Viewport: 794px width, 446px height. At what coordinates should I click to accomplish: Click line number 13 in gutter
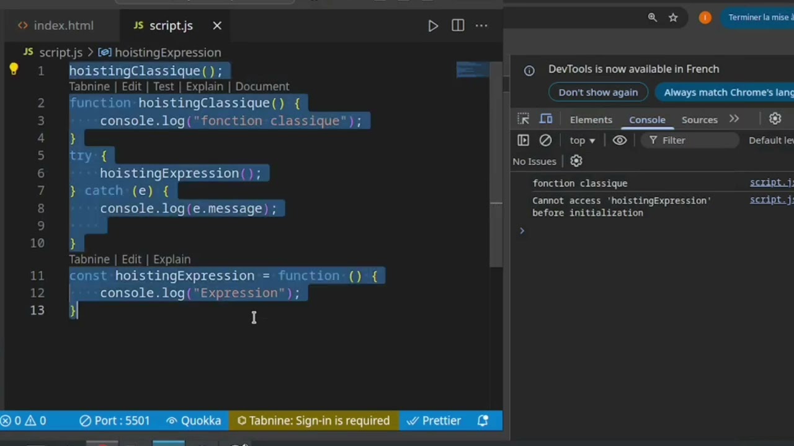point(37,310)
